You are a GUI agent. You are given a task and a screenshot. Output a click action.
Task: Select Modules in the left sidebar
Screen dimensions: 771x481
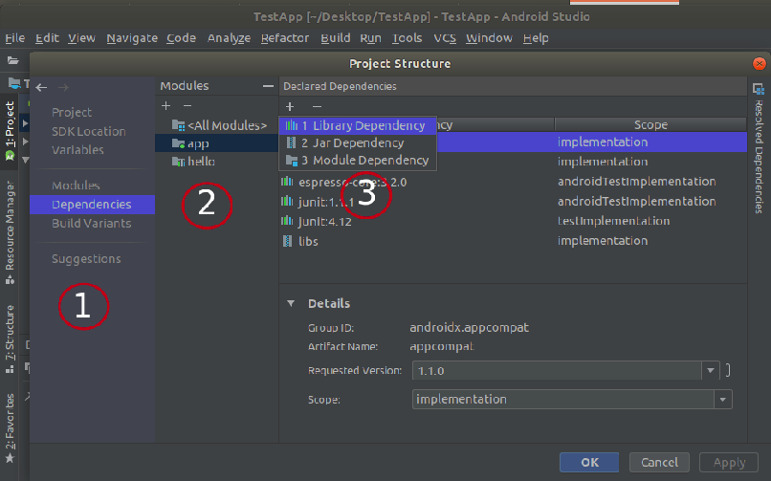(76, 186)
